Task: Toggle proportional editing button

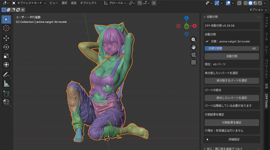Action: click(x=154, y=3)
